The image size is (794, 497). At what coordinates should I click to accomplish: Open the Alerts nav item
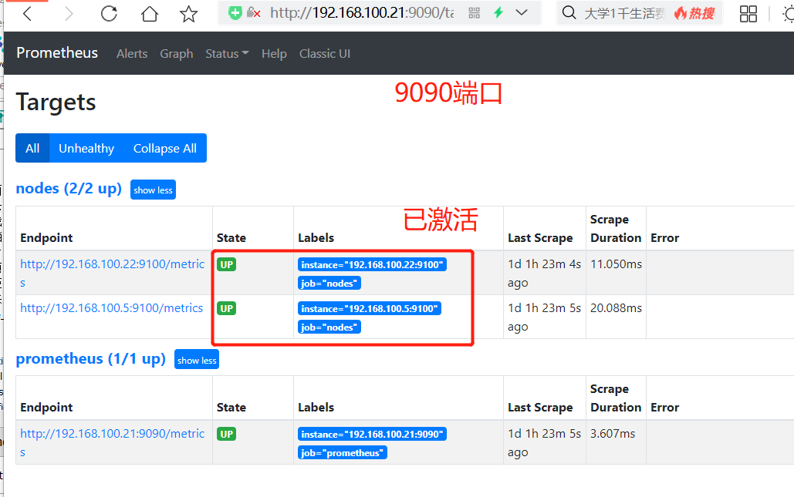(x=132, y=54)
